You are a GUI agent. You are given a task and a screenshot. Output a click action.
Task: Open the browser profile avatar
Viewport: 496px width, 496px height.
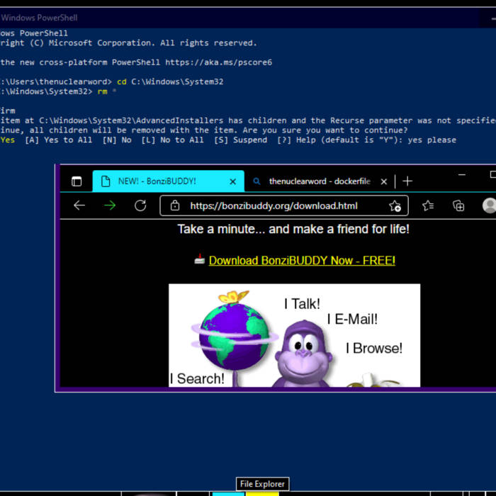(x=489, y=205)
